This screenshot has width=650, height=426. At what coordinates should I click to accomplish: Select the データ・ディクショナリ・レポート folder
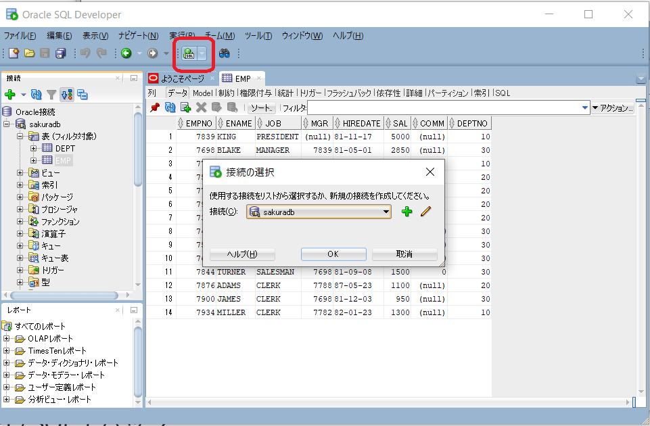point(73,363)
